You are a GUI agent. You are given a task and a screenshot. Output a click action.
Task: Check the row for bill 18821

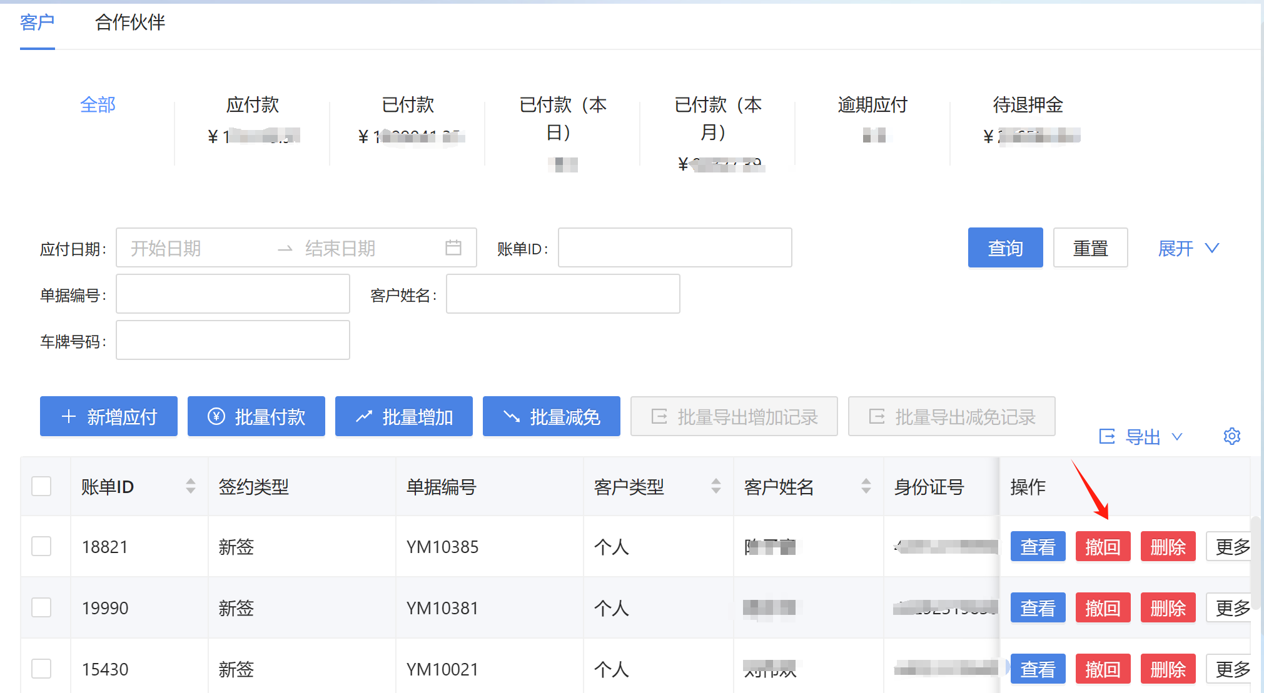coord(41,547)
